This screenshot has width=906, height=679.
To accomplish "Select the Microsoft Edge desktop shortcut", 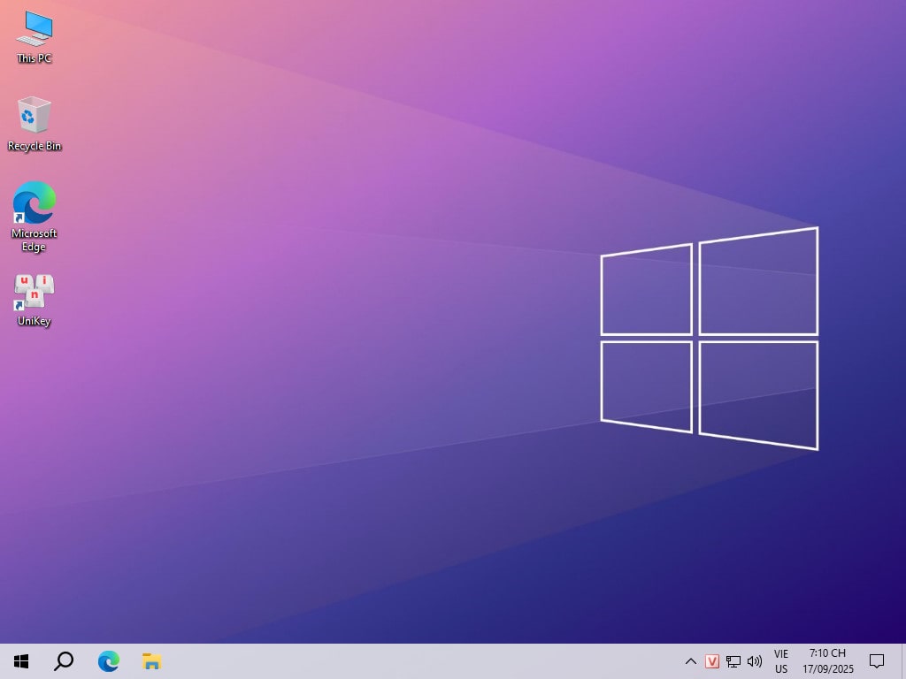I will 35,217.
